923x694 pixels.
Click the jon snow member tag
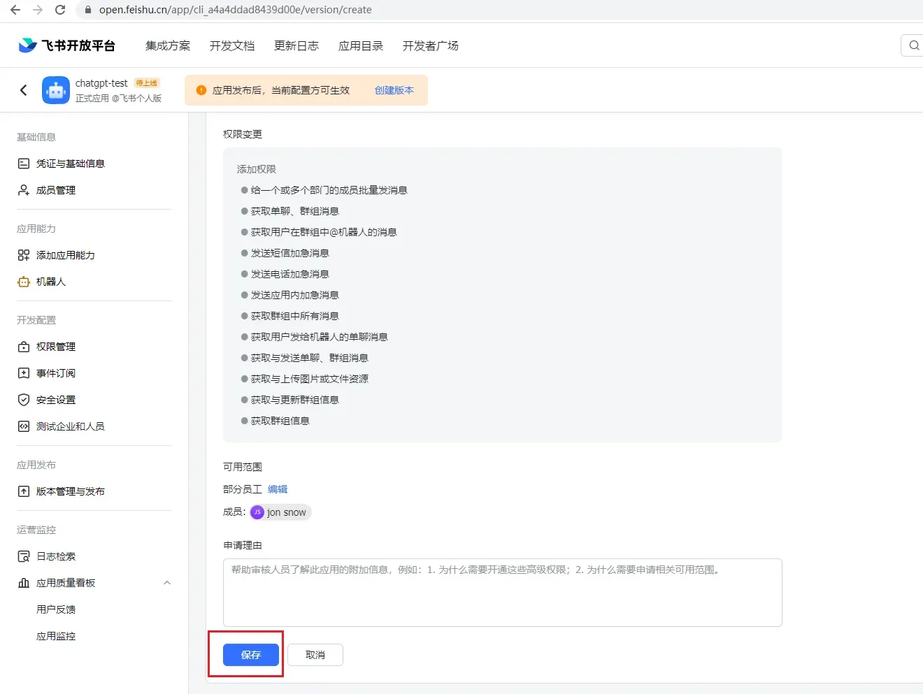(280, 512)
